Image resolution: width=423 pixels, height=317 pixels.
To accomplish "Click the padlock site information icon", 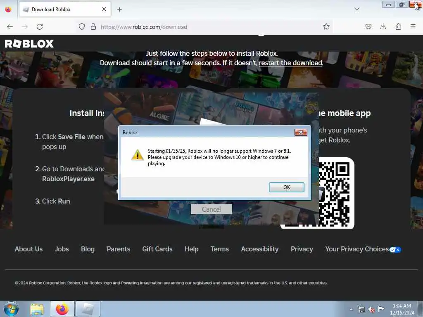I will (x=93, y=27).
